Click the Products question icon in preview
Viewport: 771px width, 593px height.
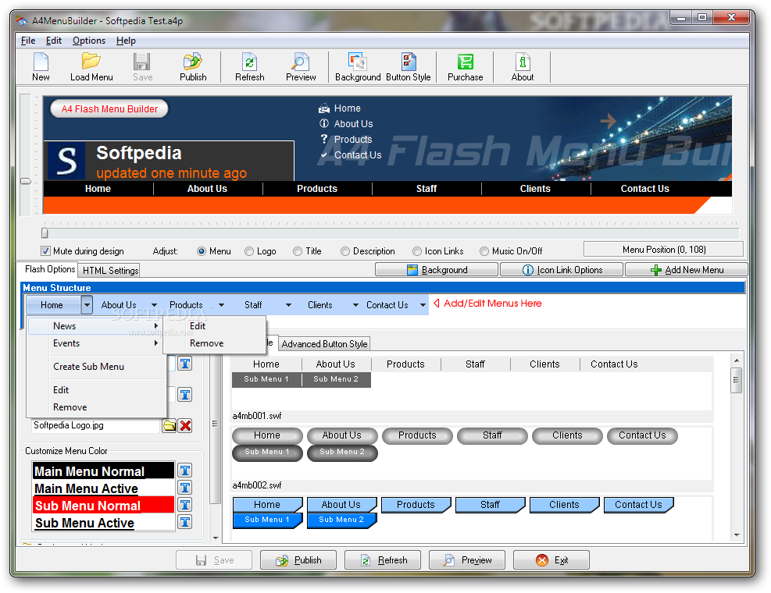(x=324, y=139)
